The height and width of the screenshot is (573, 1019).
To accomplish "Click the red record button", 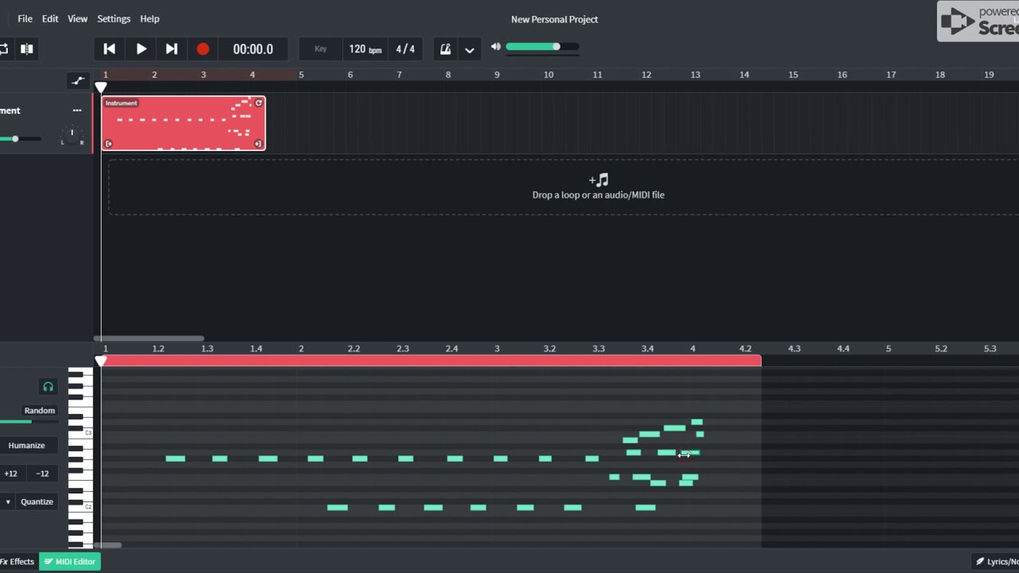I will tap(203, 49).
